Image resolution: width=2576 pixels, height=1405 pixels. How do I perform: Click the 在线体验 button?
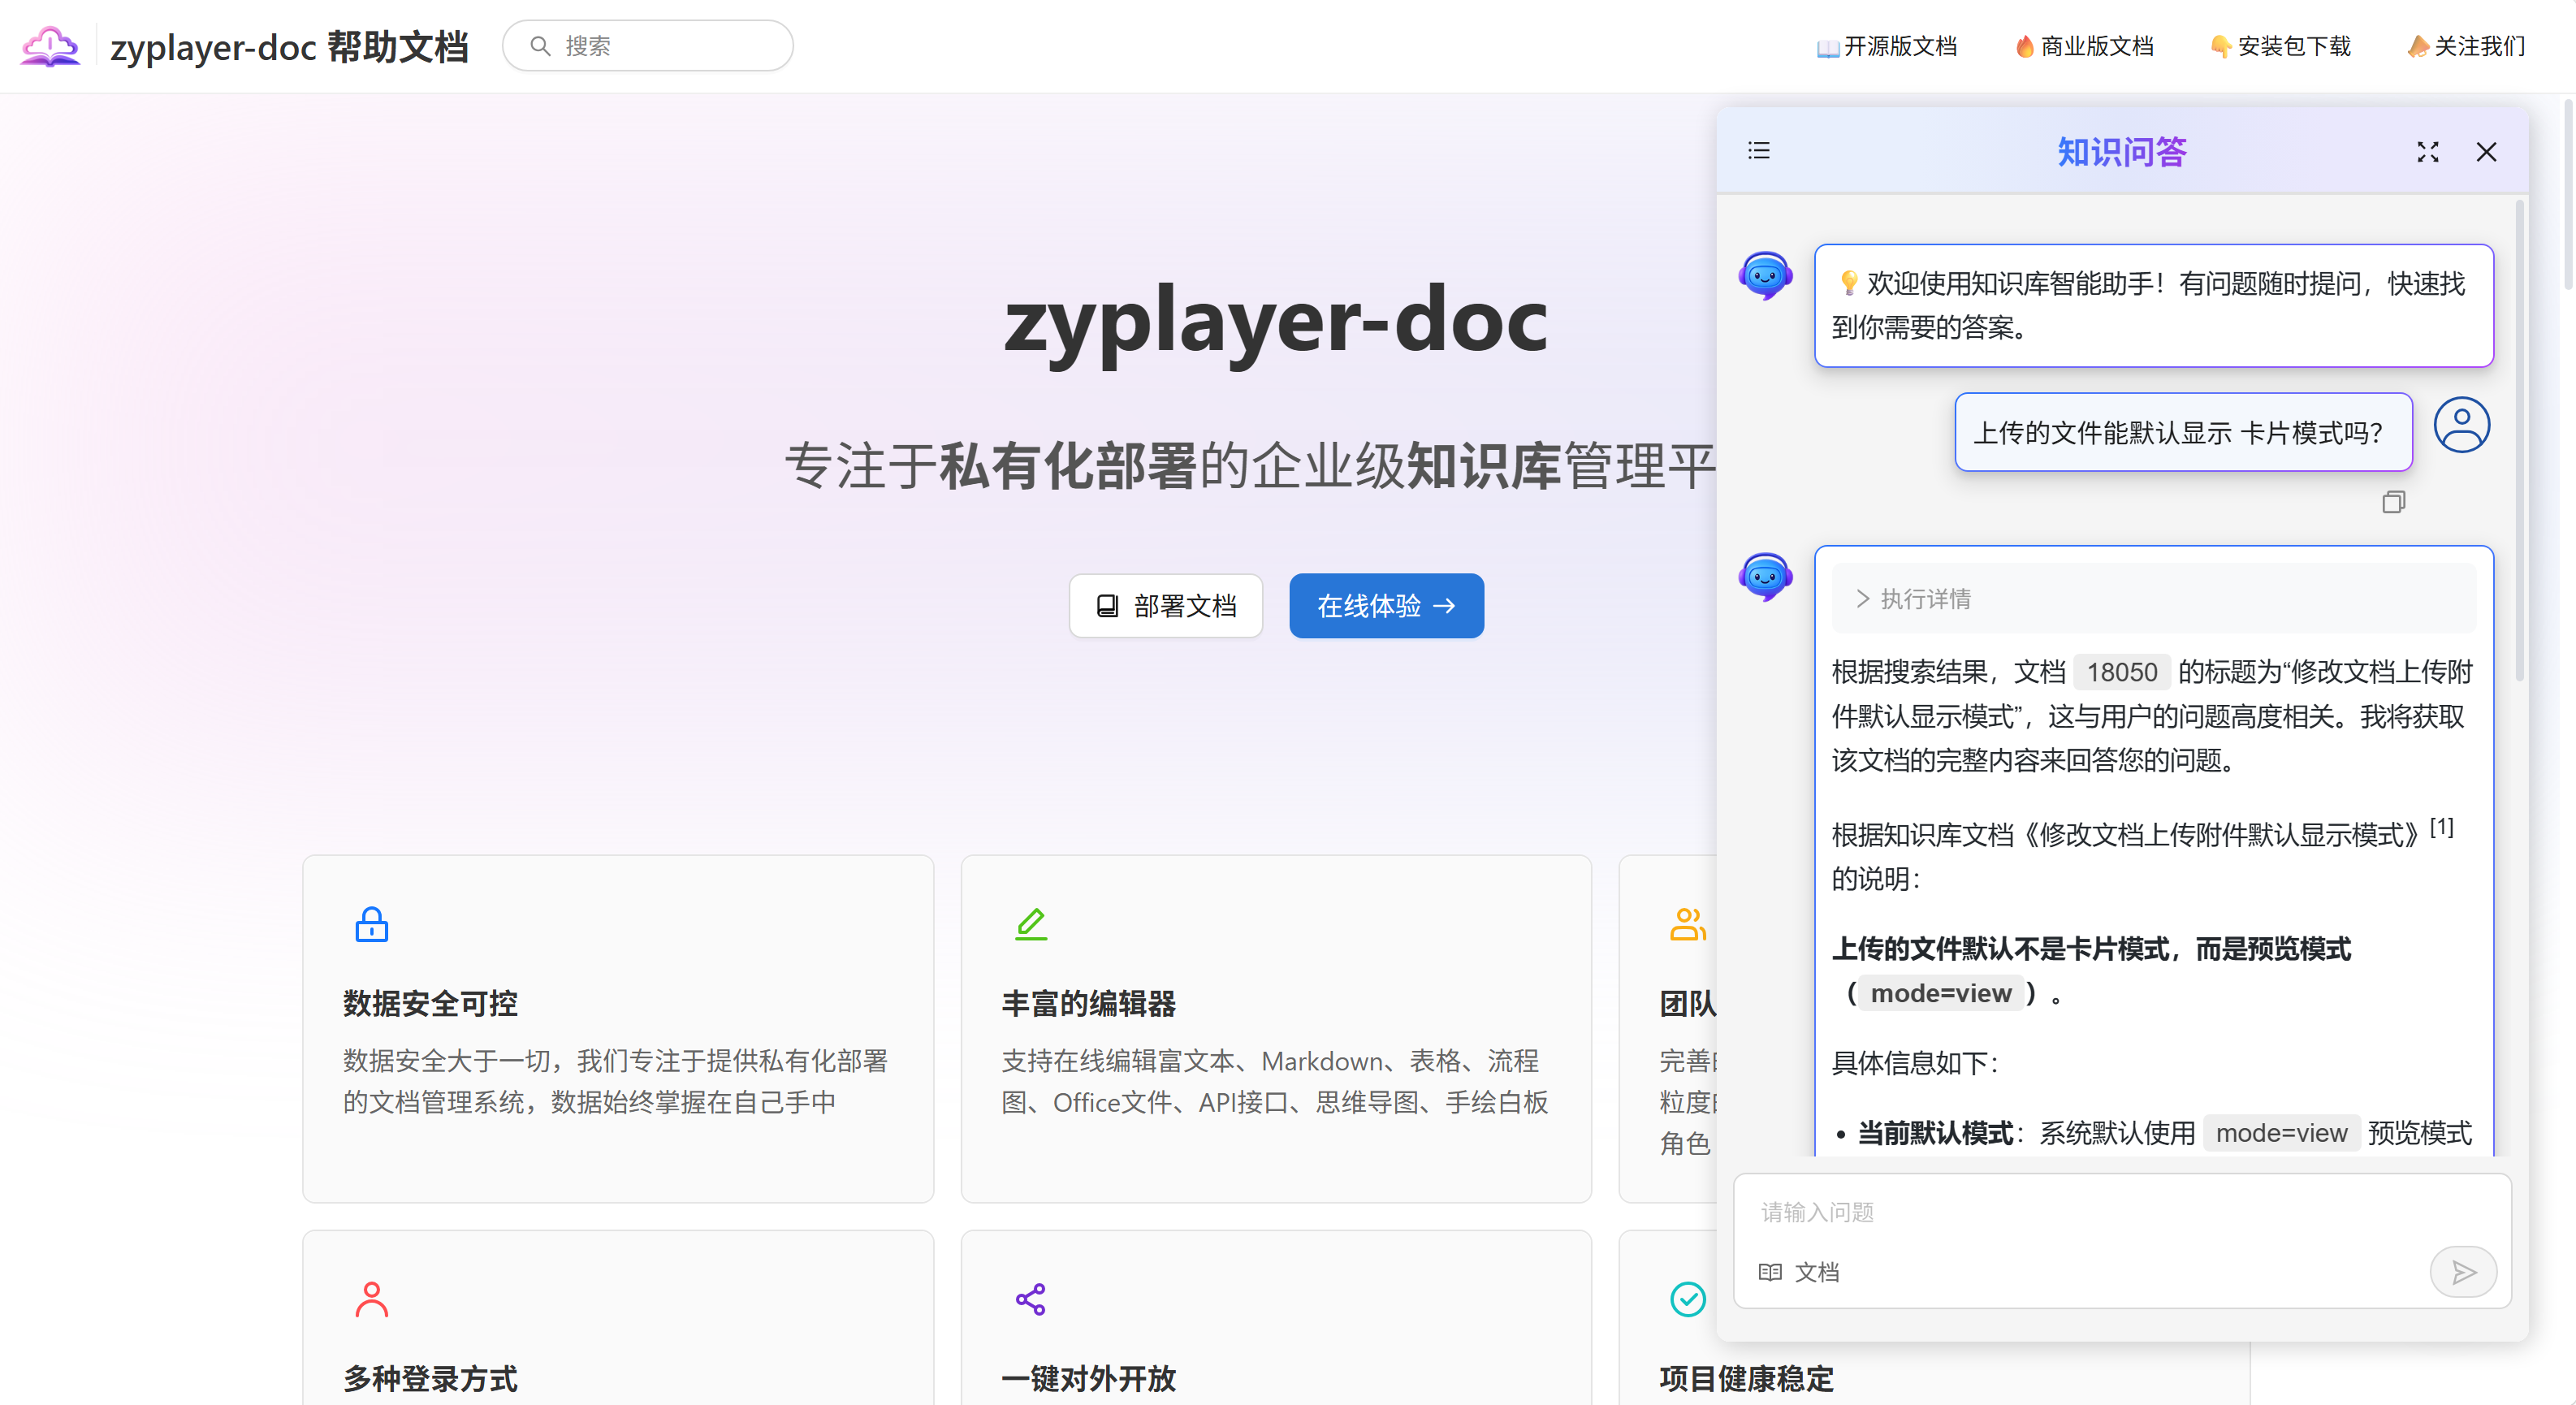pos(1386,606)
